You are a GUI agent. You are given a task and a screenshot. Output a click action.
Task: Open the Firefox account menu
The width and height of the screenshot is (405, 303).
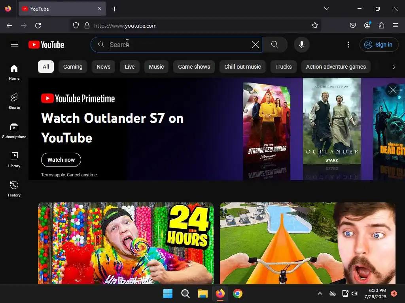(x=367, y=25)
